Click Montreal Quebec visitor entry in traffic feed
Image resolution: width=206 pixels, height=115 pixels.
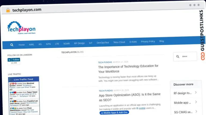(24, 86)
